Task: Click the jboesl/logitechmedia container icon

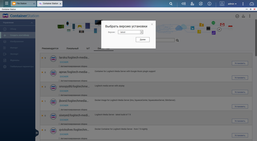Action: click(x=53, y=102)
